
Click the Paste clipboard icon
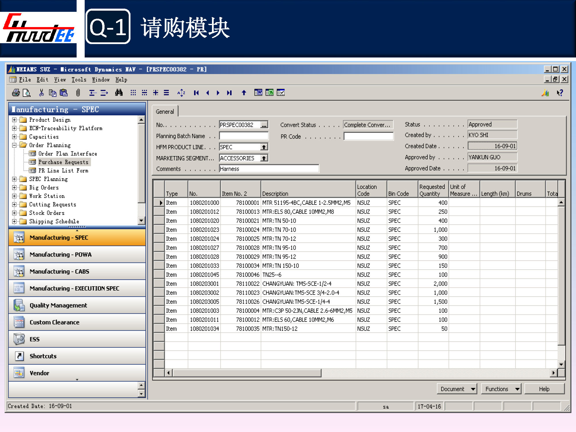pyautogui.click(x=63, y=93)
